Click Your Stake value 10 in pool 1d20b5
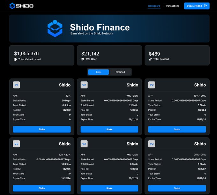Screen dimensions: 217x195 point(69,173)
